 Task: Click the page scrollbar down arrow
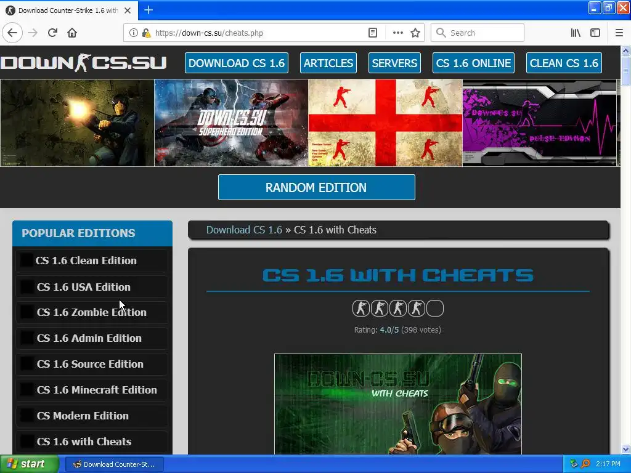click(x=626, y=449)
